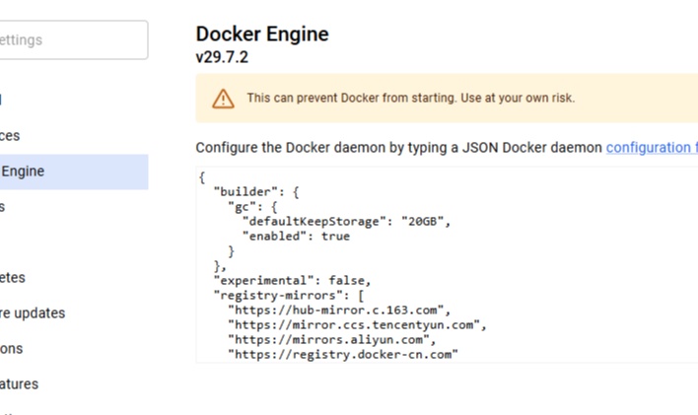Click the hub-mirror.c.163.com mirror entry

click(339, 310)
